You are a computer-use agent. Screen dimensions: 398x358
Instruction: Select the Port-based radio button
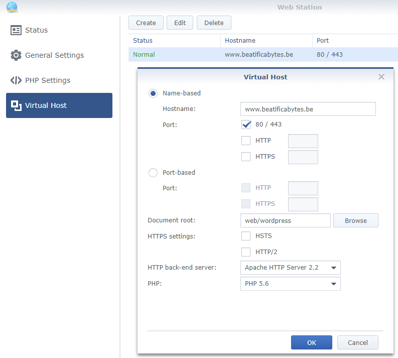(x=153, y=173)
